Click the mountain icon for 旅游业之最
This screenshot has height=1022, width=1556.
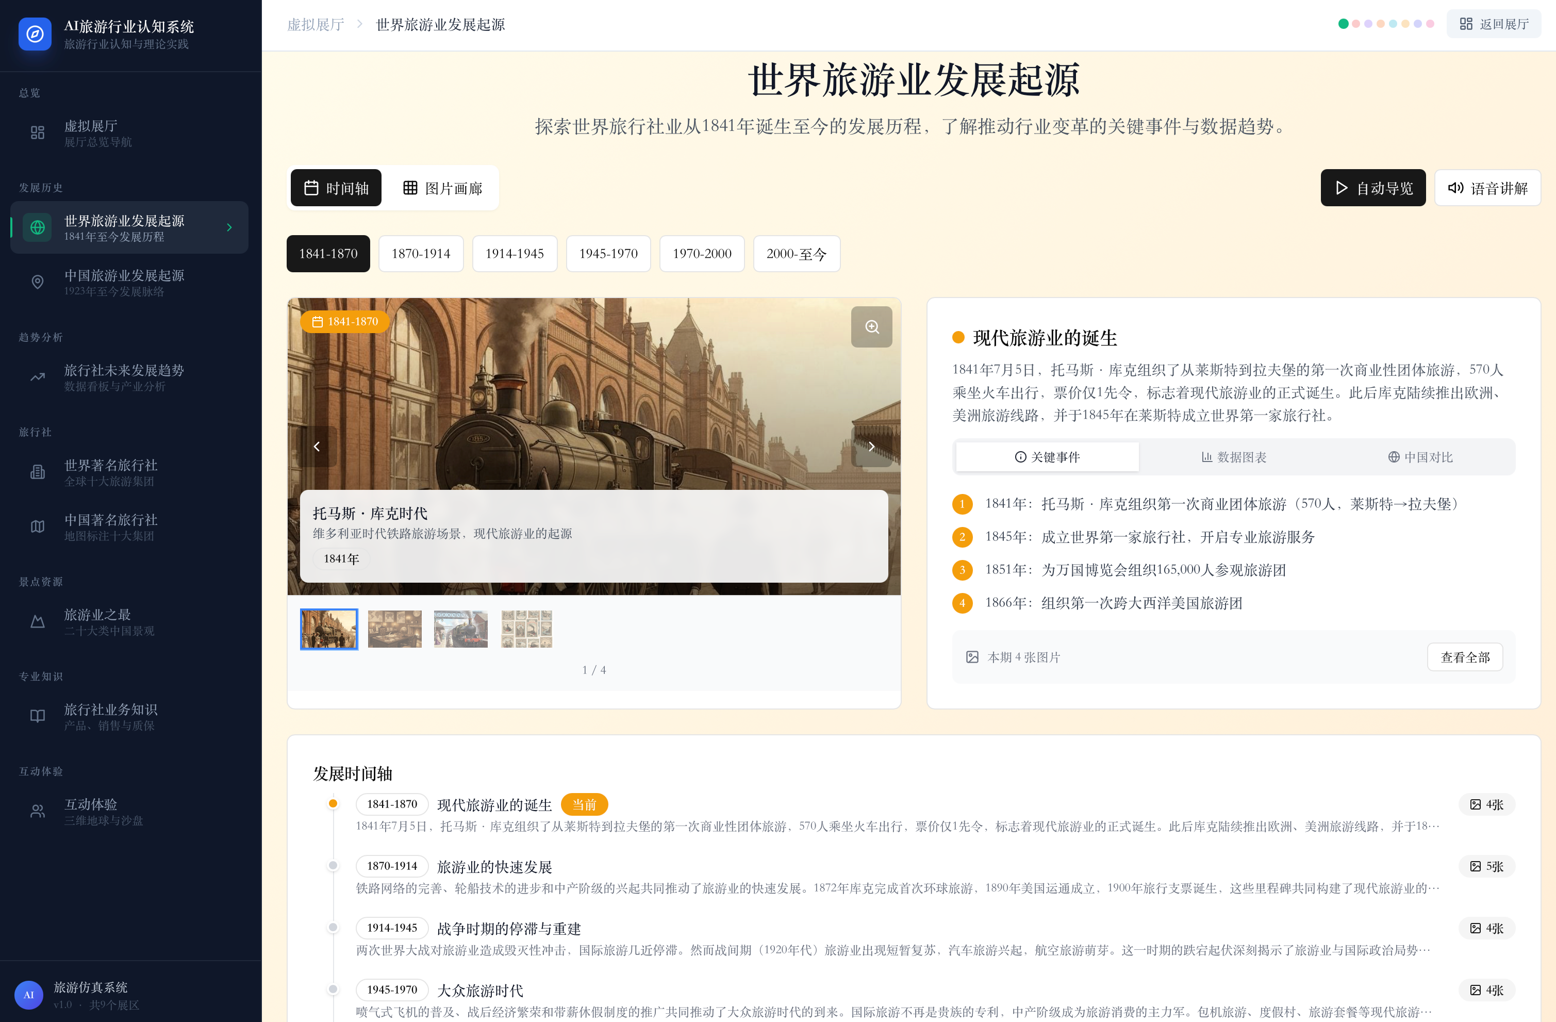(x=38, y=622)
